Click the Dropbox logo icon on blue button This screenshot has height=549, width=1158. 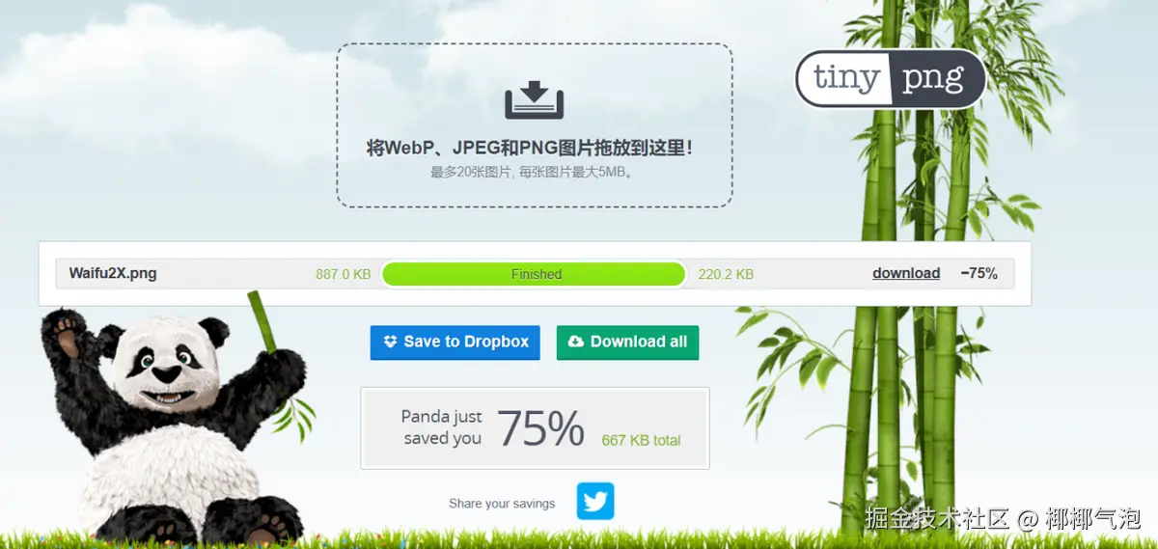tap(391, 342)
